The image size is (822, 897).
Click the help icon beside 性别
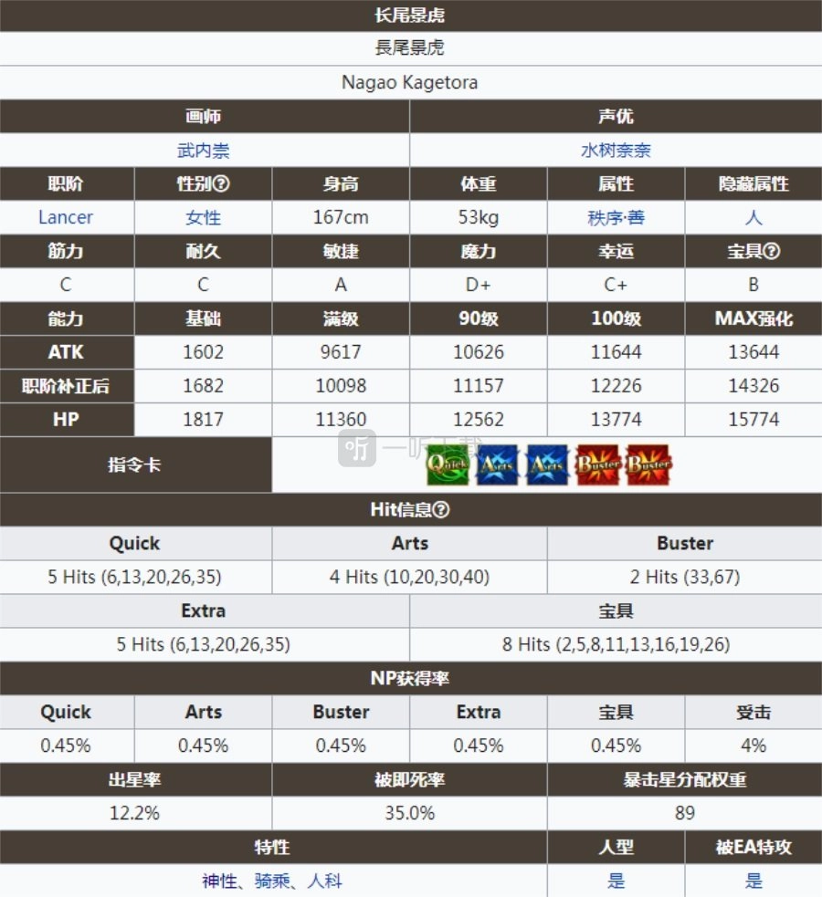(x=221, y=184)
